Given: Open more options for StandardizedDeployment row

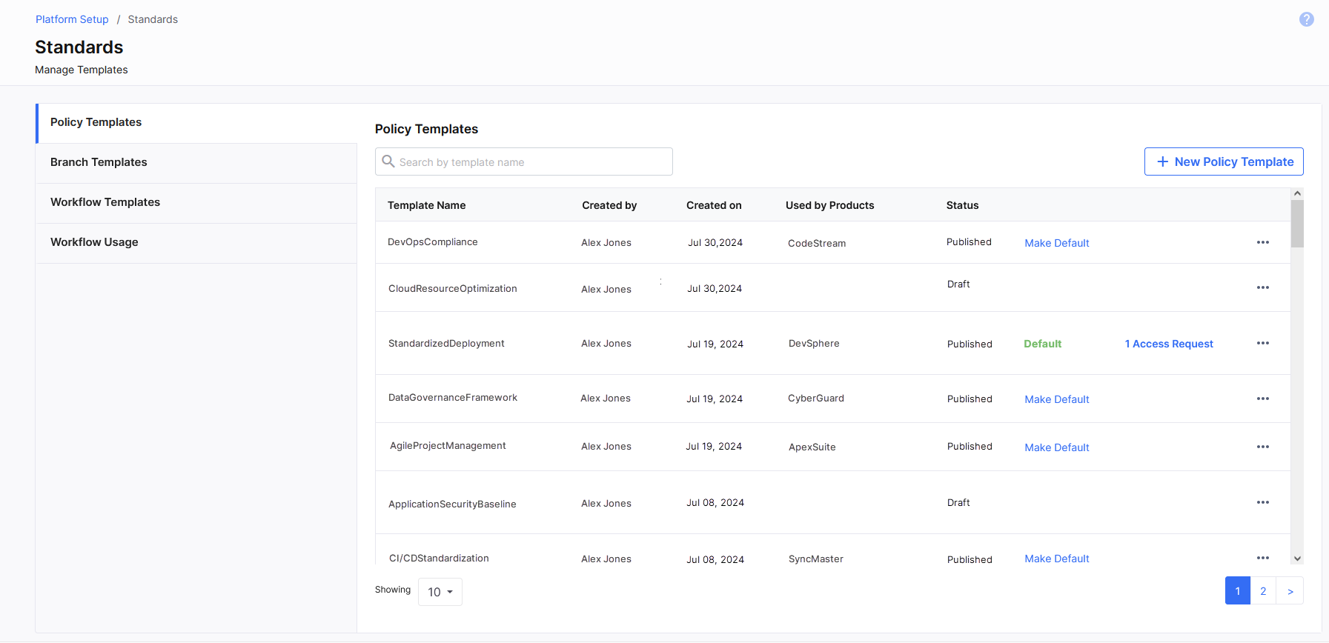Looking at the screenshot, I should pyautogui.click(x=1263, y=343).
